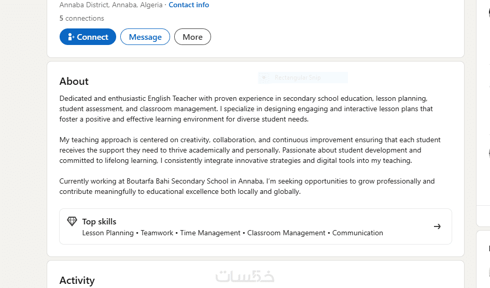
Task: Click the Time Management skill
Action: (x=210, y=233)
